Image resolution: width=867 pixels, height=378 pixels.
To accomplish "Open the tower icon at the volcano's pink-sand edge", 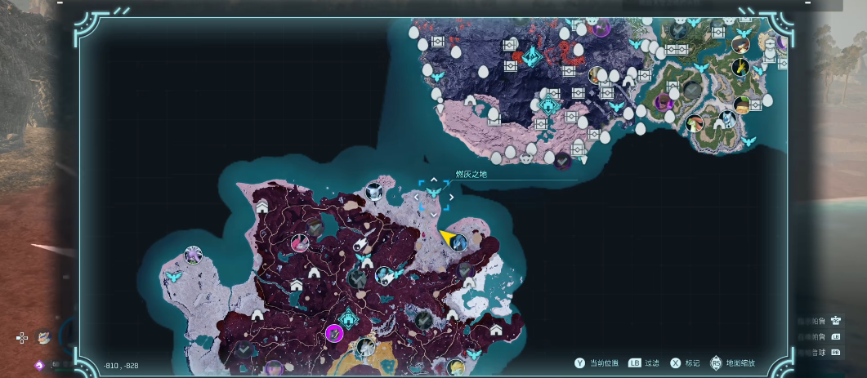I will tap(548, 105).
